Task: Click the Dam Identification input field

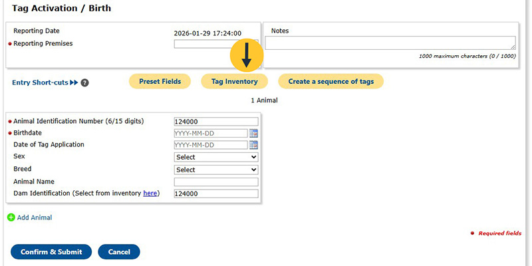Action: (x=215, y=194)
